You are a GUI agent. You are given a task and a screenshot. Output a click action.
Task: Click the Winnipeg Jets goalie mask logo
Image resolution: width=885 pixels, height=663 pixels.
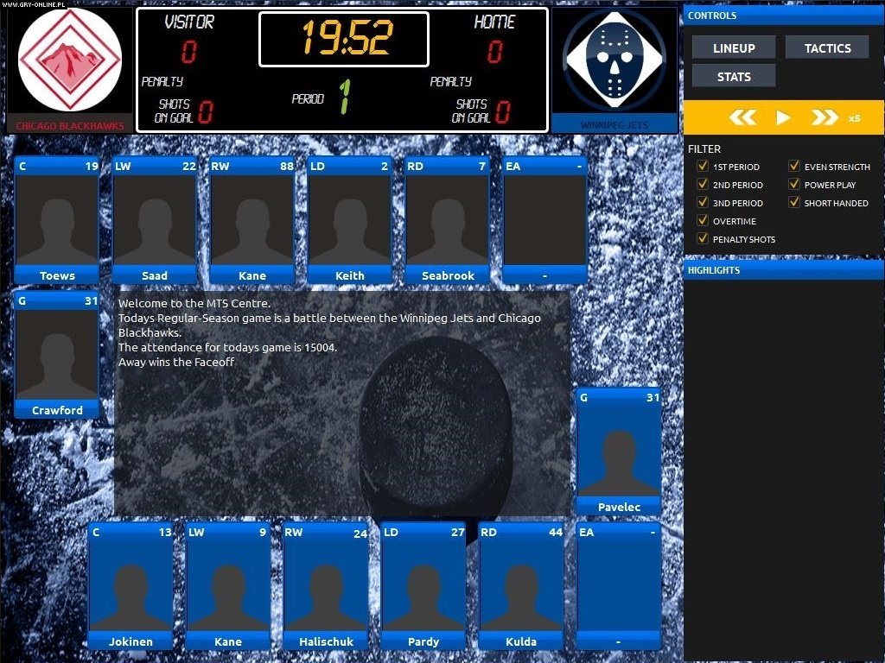(x=614, y=59)
